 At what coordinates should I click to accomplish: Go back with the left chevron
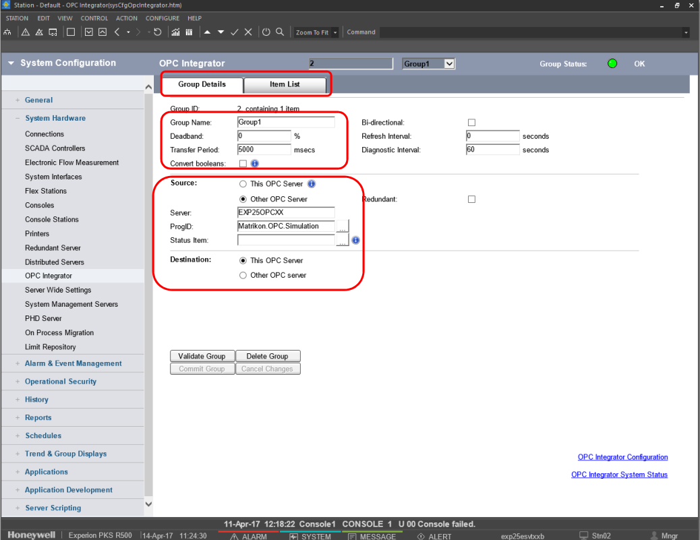(x=117, y=32)
